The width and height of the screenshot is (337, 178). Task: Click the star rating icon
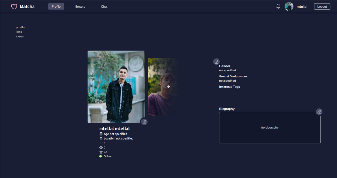click(x=101, y=152)
